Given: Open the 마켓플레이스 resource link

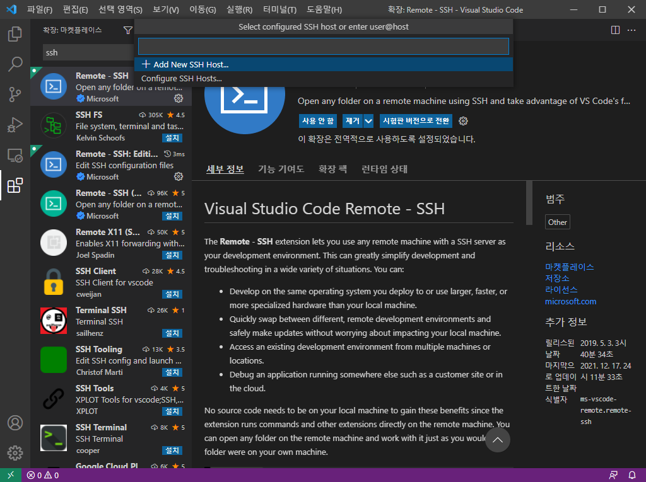Looking at the screenshot, I should [570, 267].
